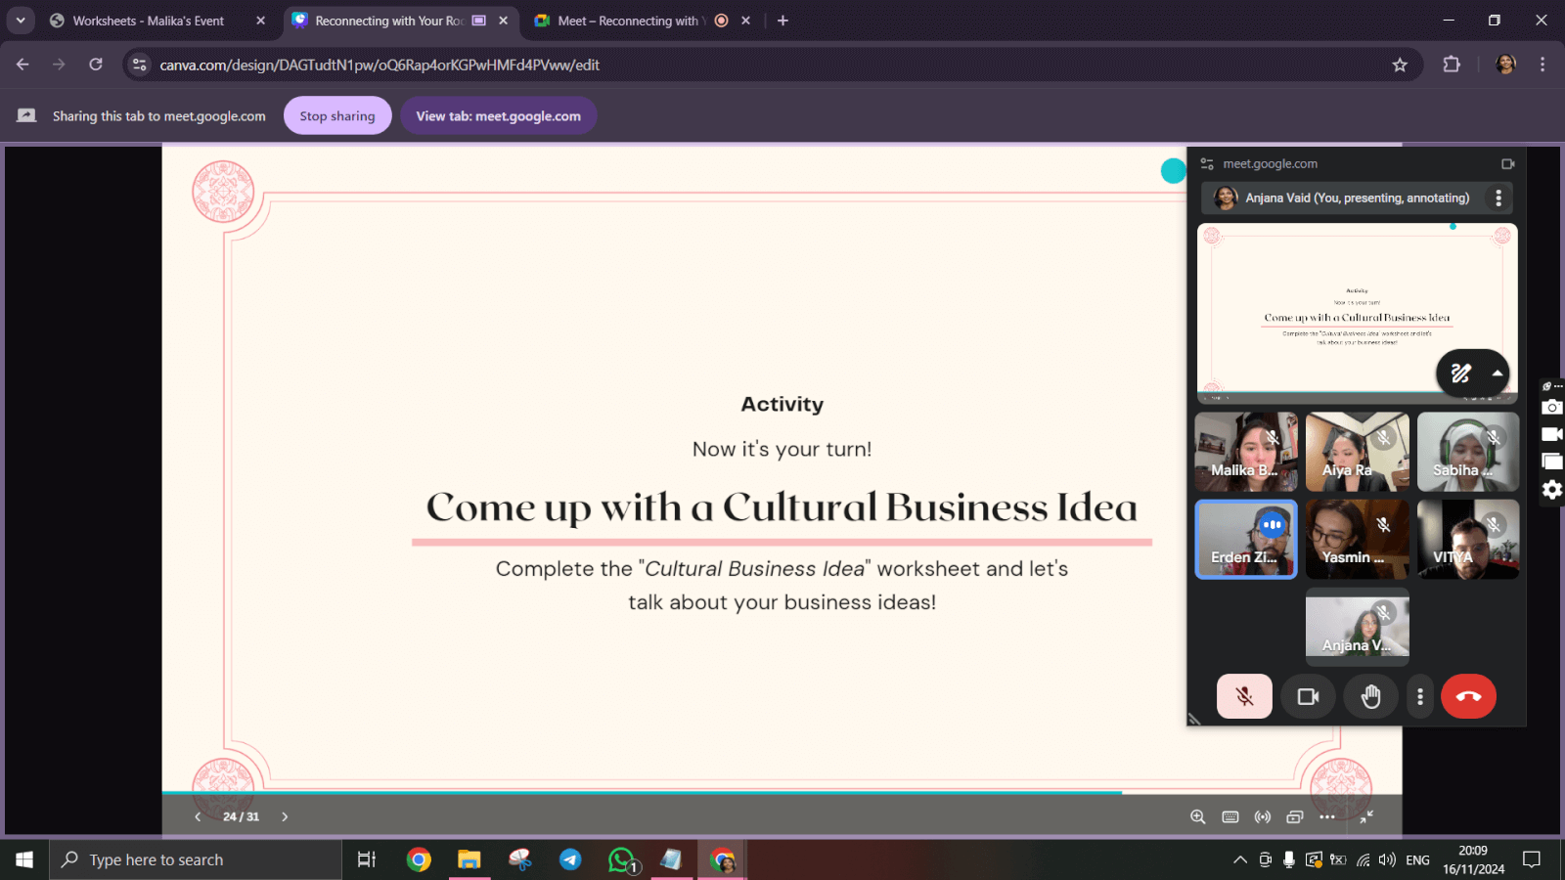
Task: Reload the Canva page
Action: click(x=96, y=65)
